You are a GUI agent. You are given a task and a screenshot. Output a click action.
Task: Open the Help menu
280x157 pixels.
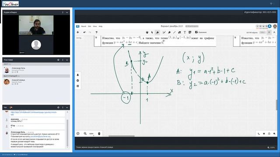point(101,26)
